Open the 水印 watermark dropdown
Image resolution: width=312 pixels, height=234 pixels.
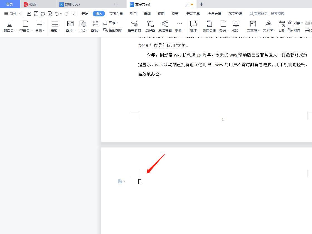tap(240, 30)
